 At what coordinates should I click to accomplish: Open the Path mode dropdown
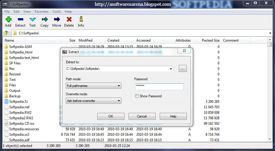tap(94, 85)
